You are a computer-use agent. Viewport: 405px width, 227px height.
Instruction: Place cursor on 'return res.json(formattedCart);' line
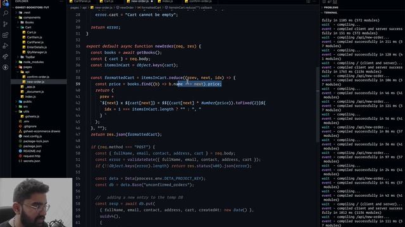[127, 134]
